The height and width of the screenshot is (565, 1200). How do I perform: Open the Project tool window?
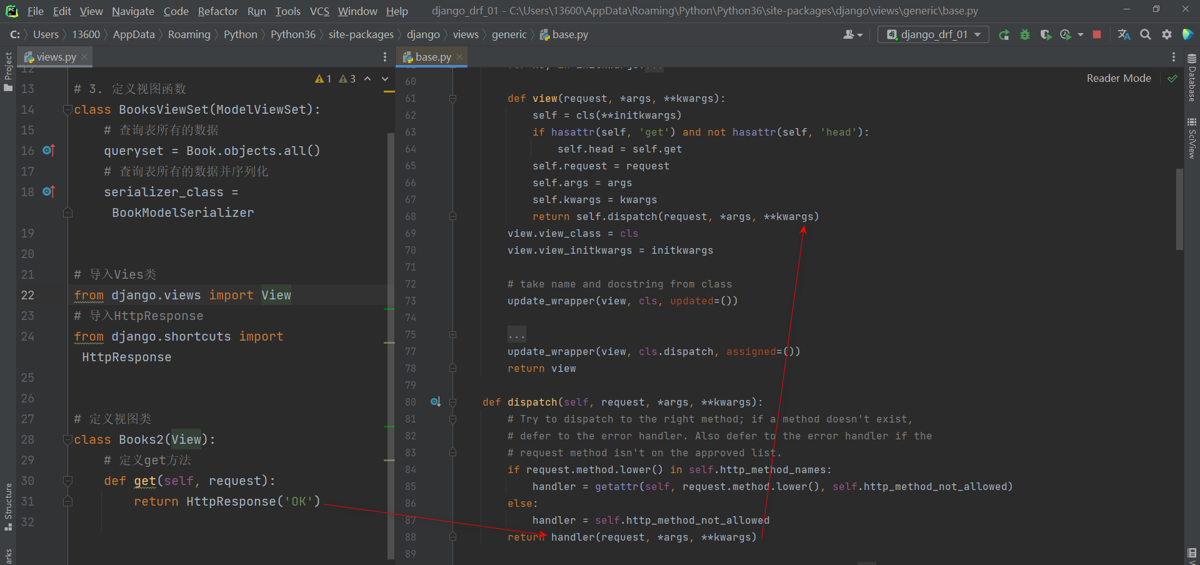[x=8, y=71]
